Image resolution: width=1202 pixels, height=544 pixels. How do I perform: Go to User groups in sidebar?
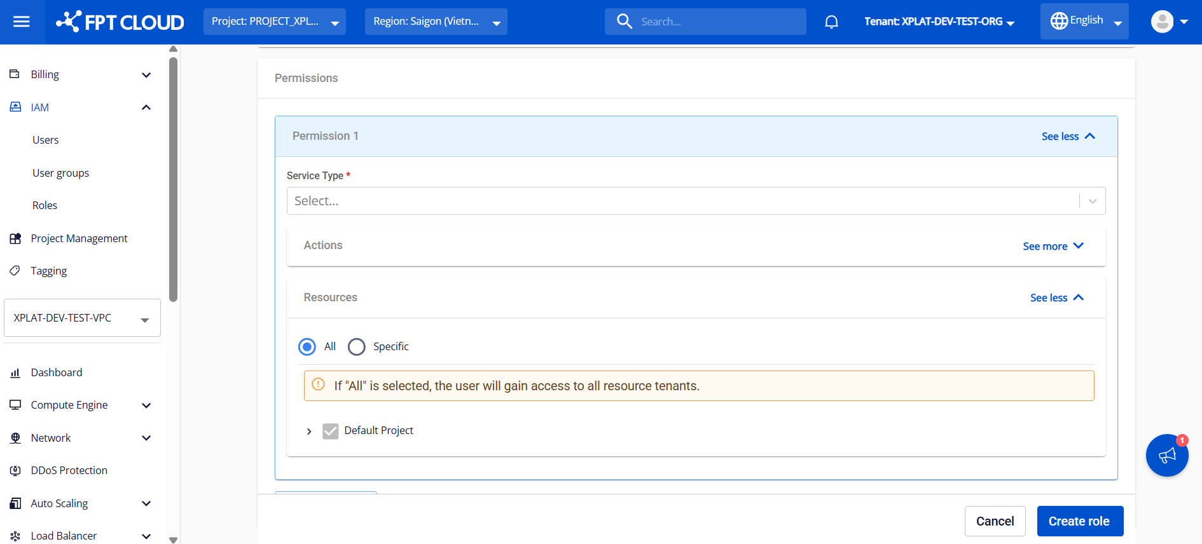[x=60, y=173]
